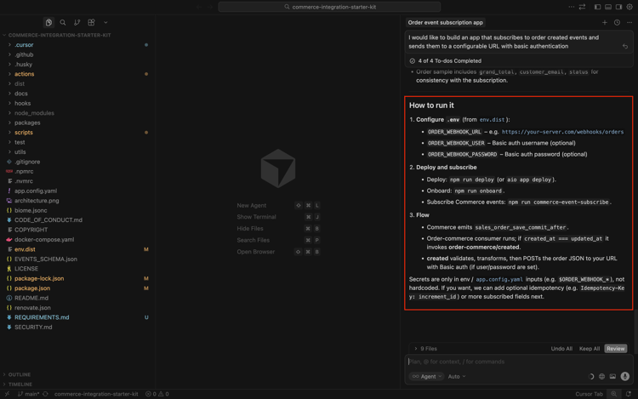This screenshot has height=399, width=638.
Task: Click the context usage ring icon
Action: (591, 377)
